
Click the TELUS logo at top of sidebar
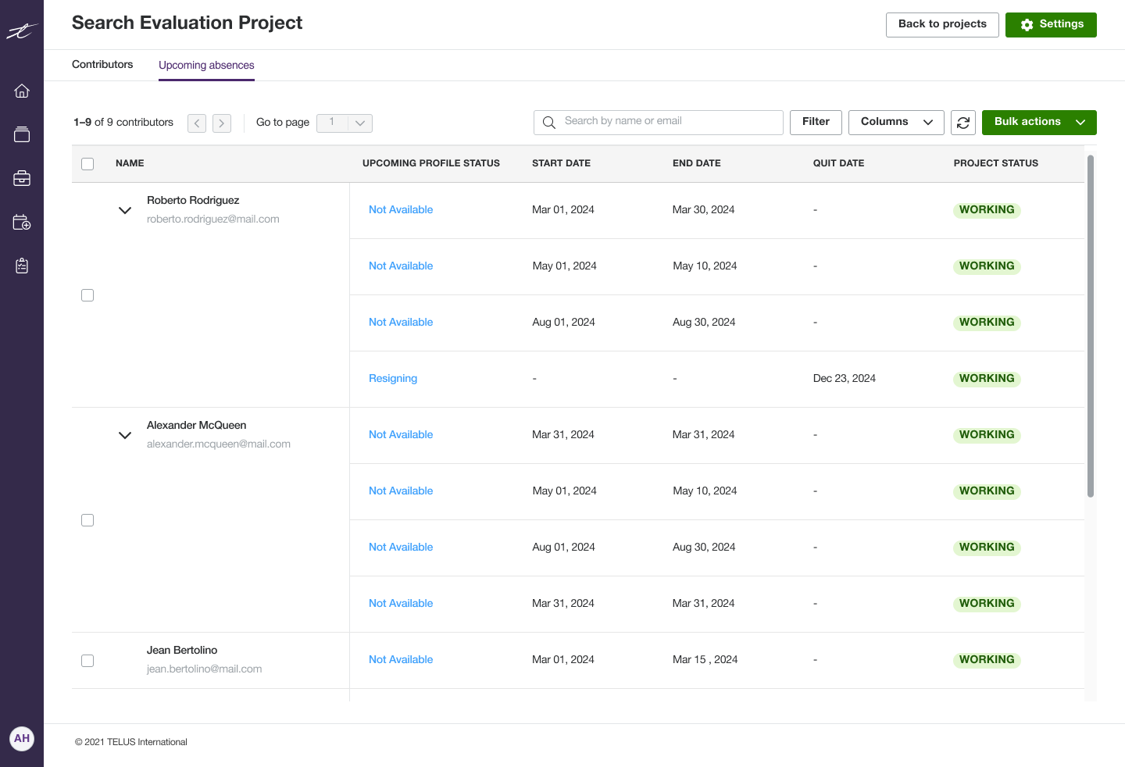click(21, 30)
